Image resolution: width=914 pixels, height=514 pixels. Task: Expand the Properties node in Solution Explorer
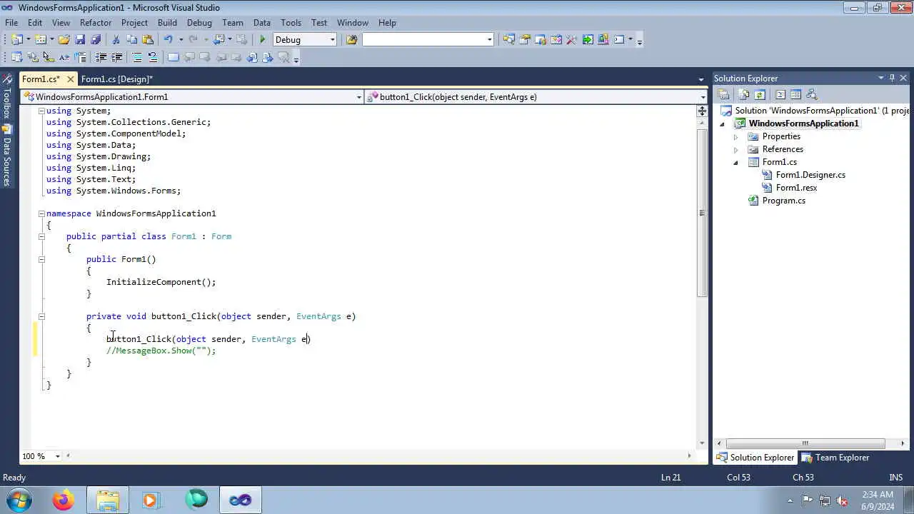pos(735,136)
